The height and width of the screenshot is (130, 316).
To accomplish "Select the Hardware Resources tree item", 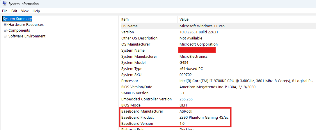I will pyautogui.click(x=26, y=25).
